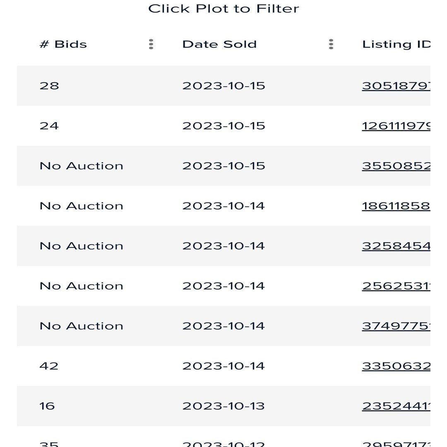Open listing link starting with 3550852

point(396,166)
